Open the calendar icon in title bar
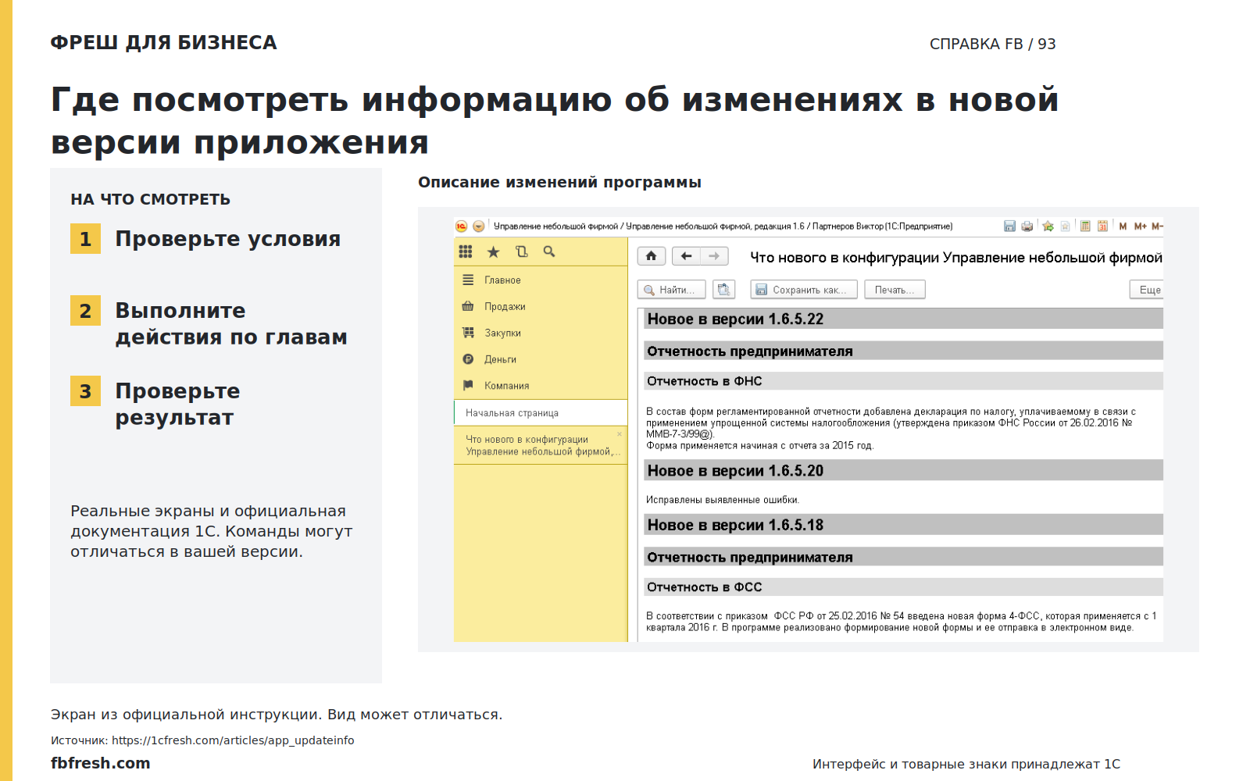 point(1103,226)
